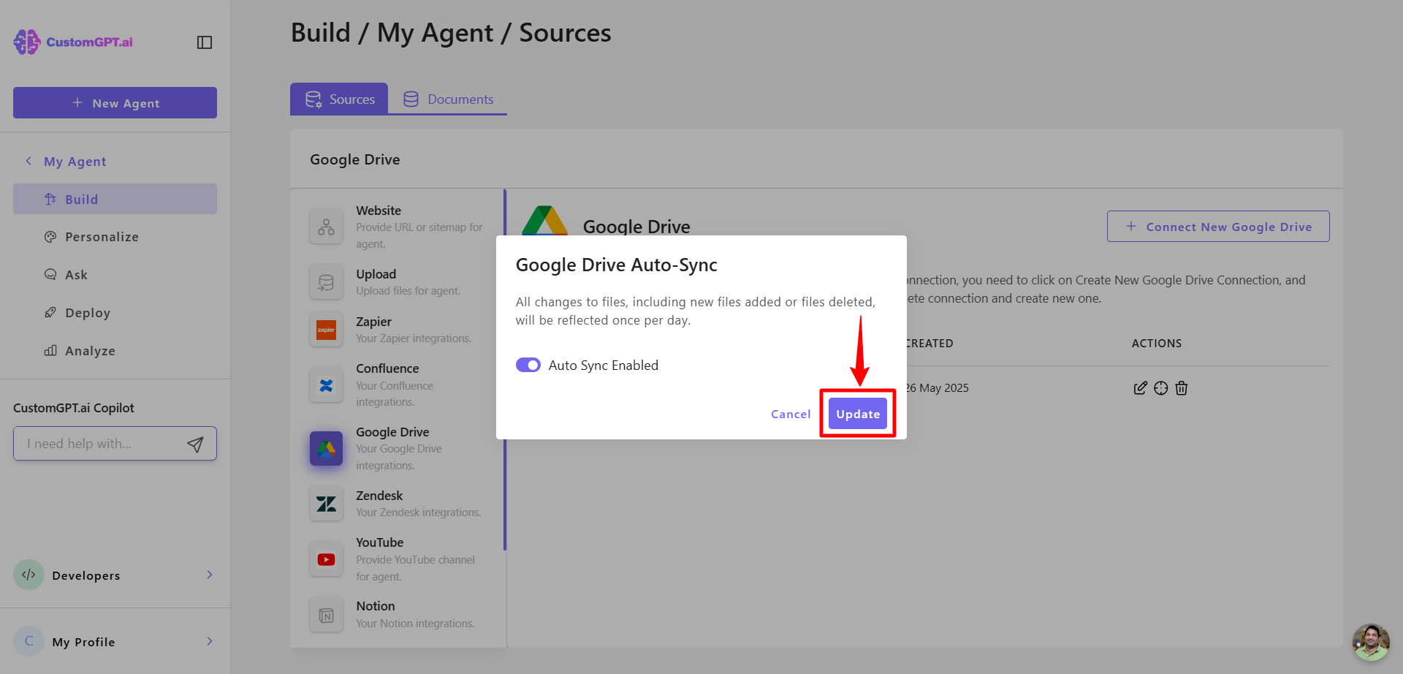The height and width of the screenshot is (674, 1403).
Task: Click the My Agent back link
Action: pos(75,162)
